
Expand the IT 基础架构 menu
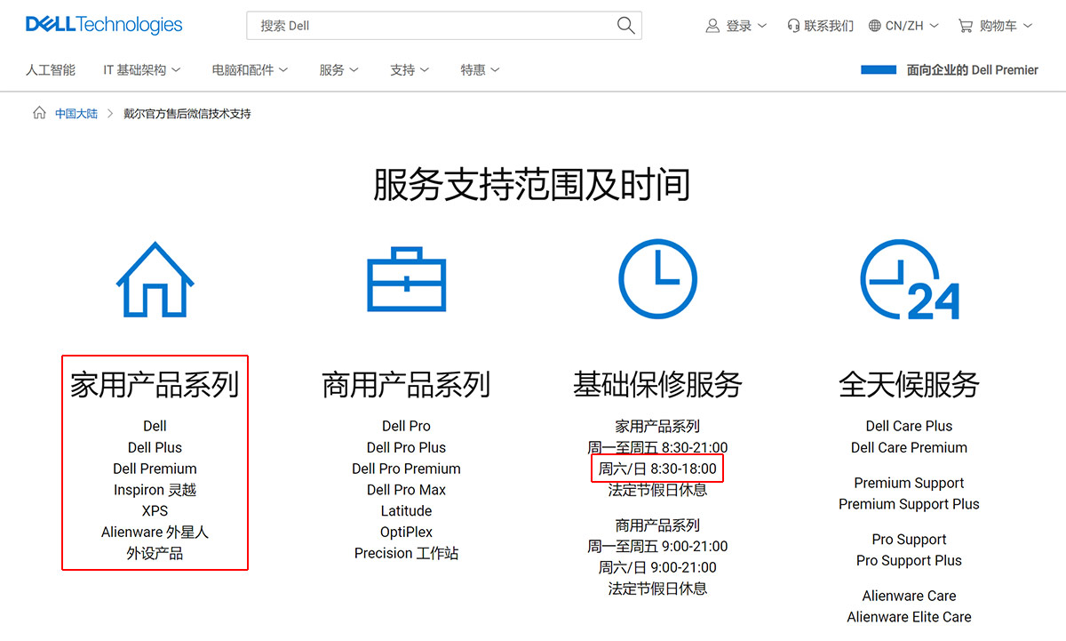pyautogui.click(x=142, y=69)
